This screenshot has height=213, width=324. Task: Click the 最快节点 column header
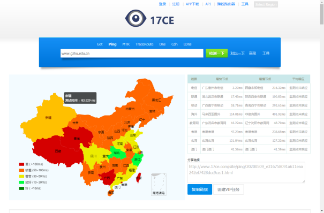(x=222, y=79)
